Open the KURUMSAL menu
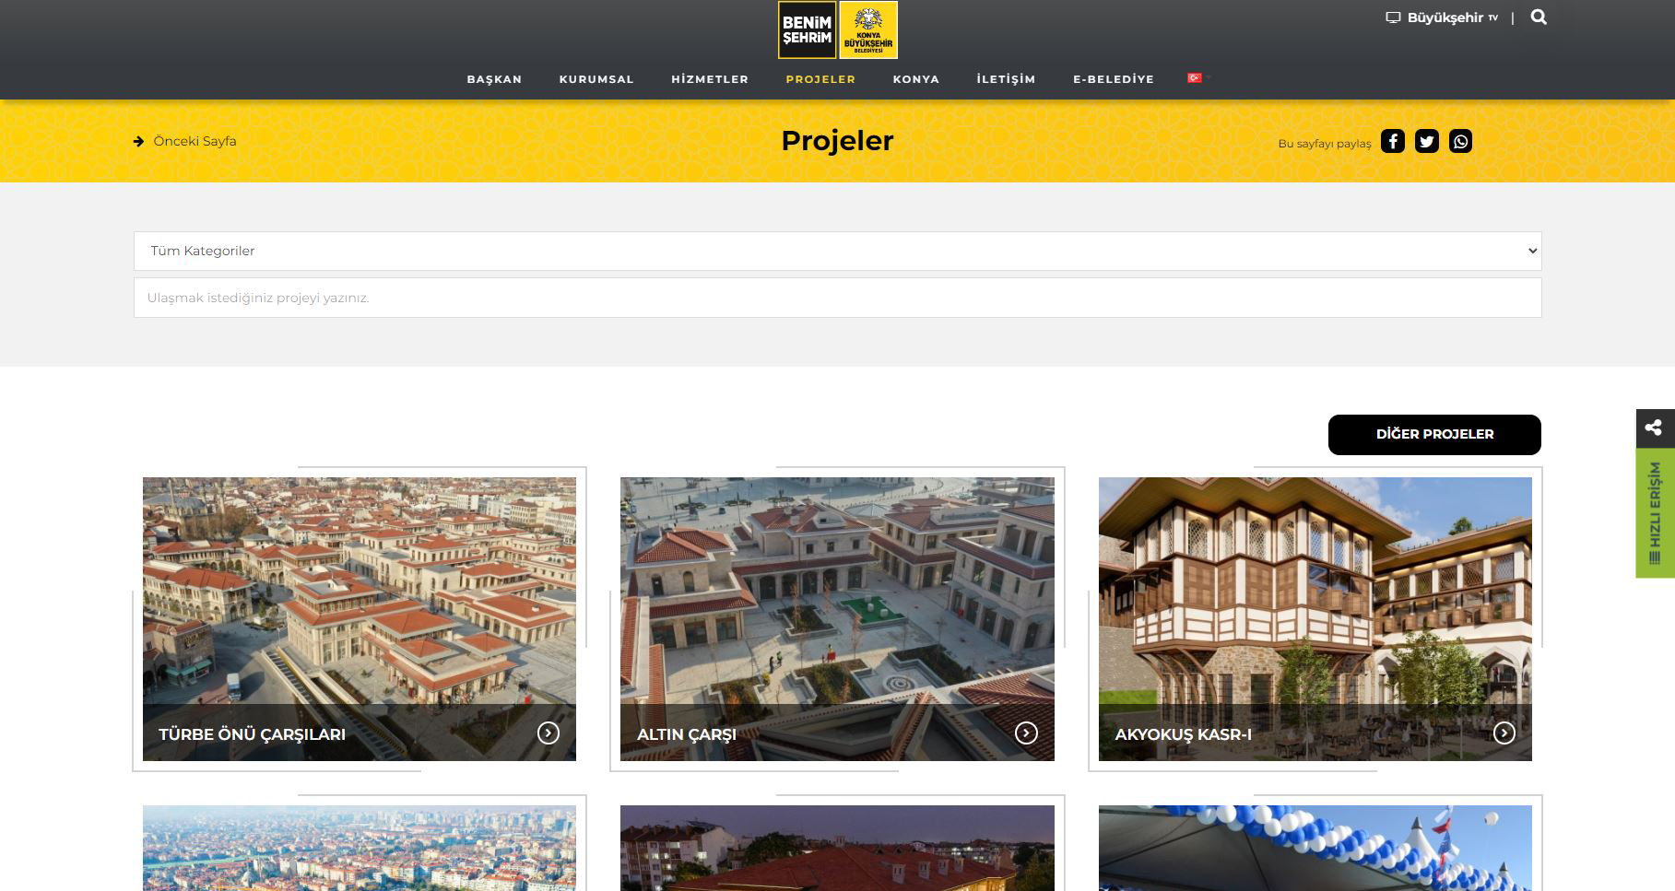The width and height of the screenshot is (1675, 891). click(x=596, y=79)
